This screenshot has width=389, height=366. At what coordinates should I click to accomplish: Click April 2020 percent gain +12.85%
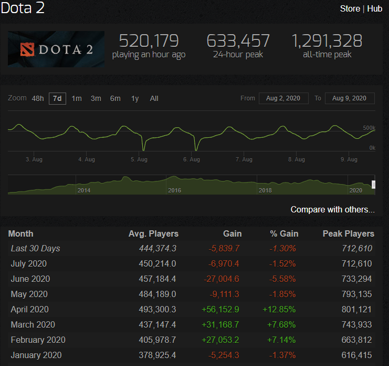click(x=279, y=310)
